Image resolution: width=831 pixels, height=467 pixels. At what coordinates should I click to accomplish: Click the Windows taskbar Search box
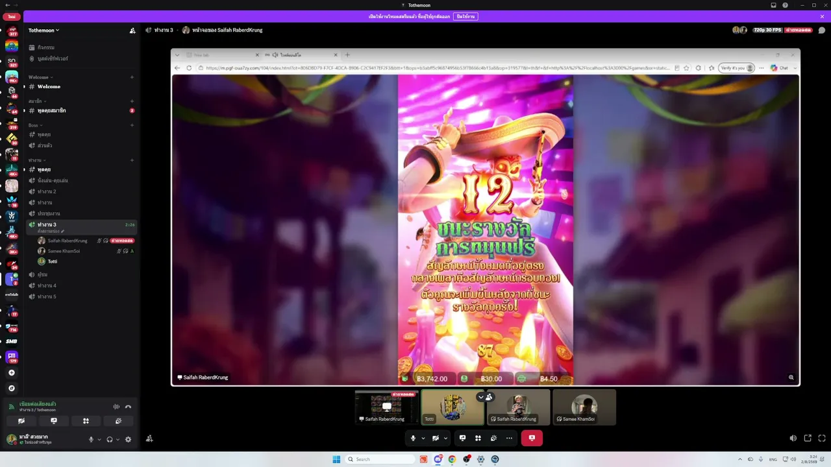point(380,459)
